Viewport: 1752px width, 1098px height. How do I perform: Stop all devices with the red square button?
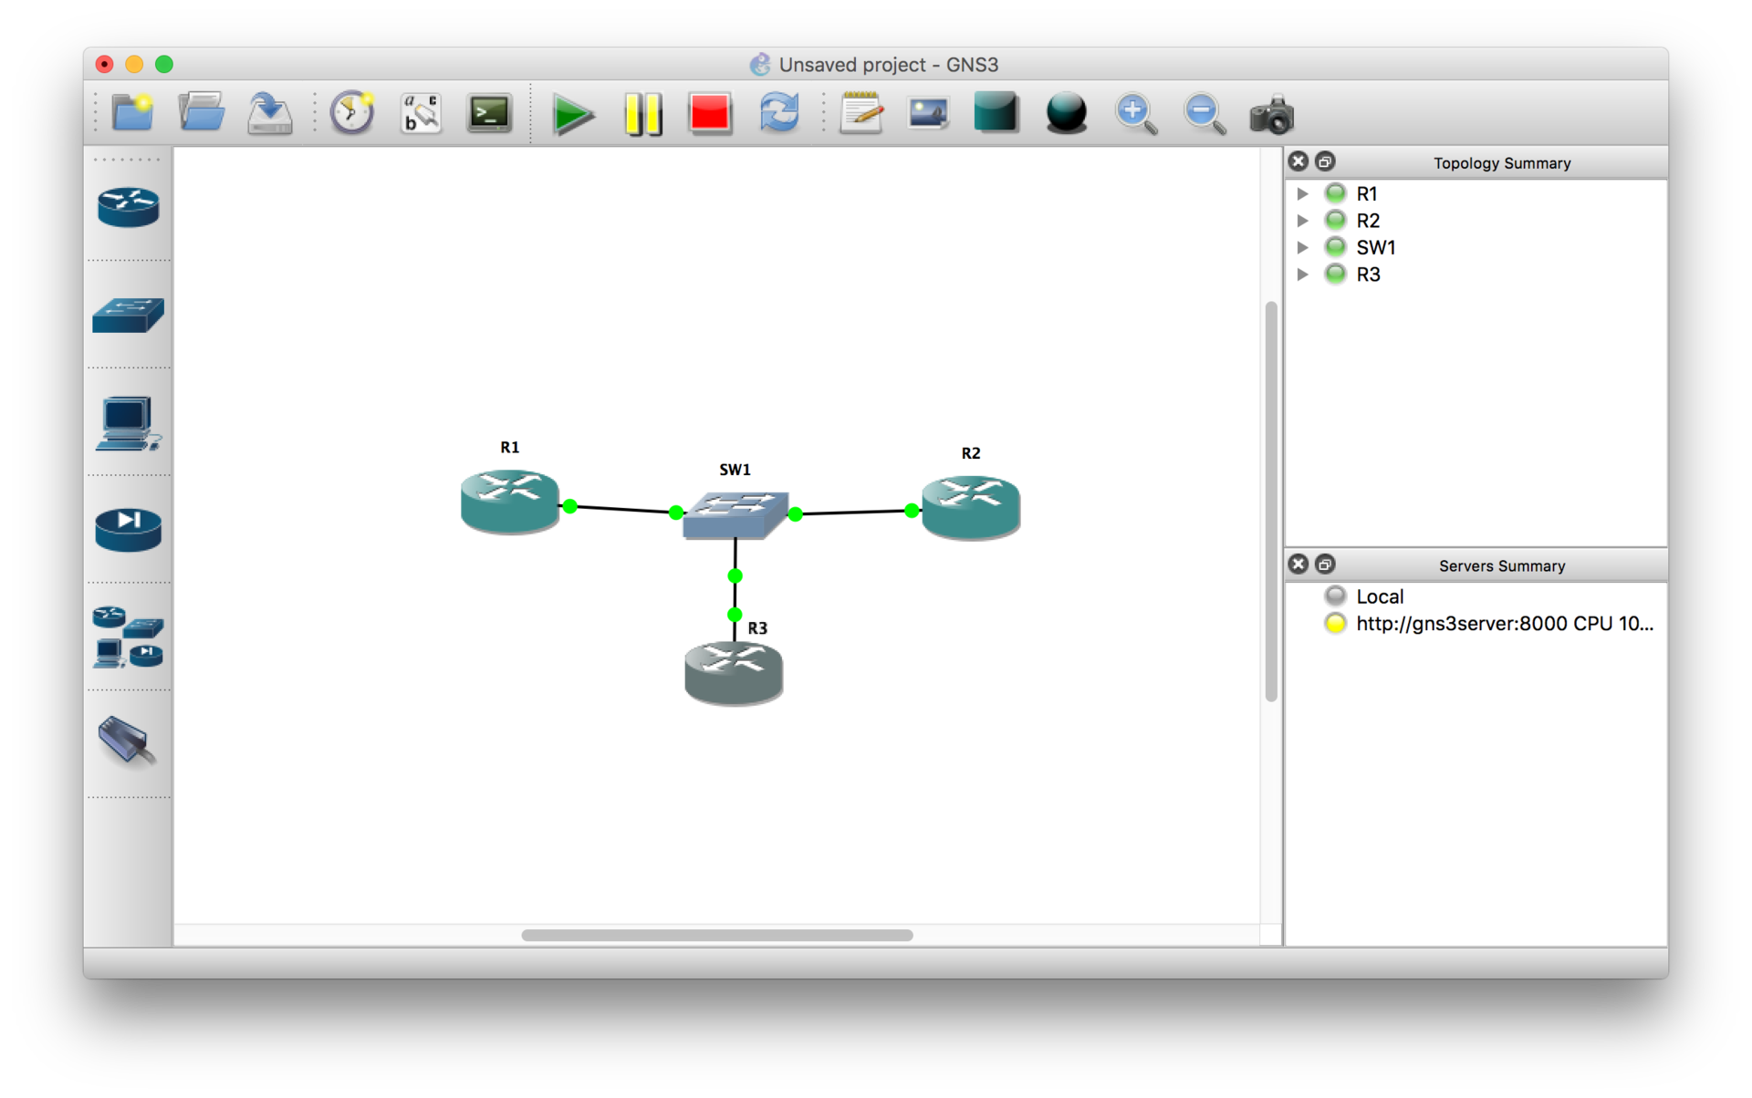[710, 115]
